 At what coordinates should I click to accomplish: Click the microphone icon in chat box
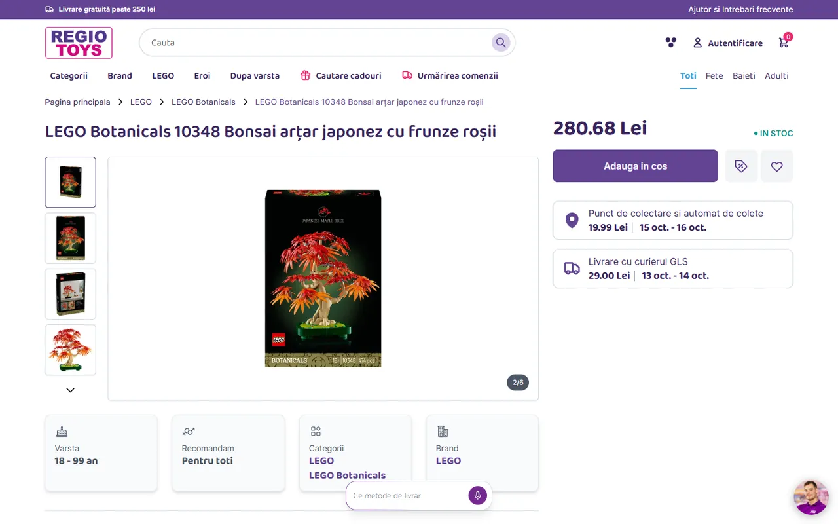coord(478,496)
